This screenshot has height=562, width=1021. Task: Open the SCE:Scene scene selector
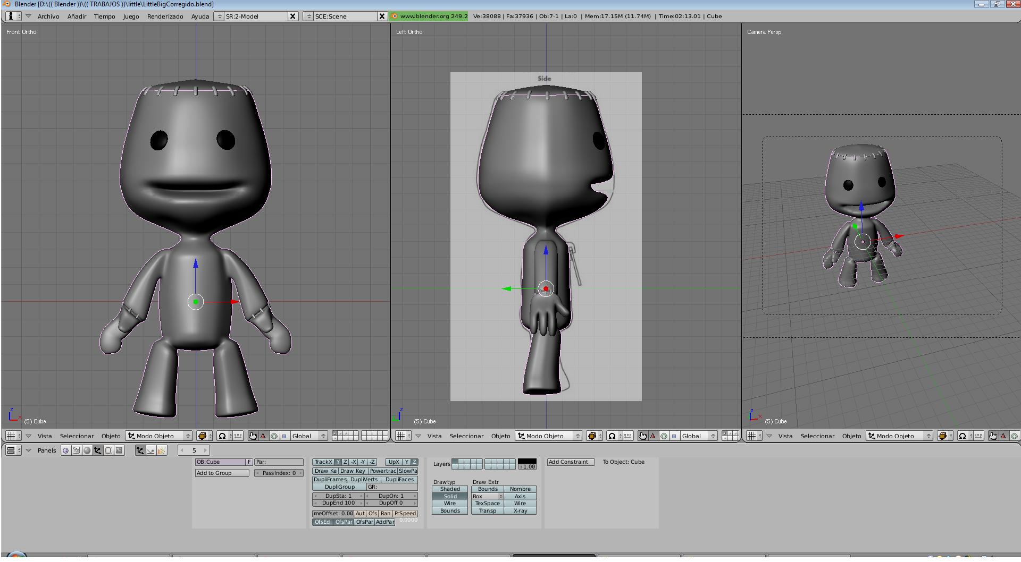pyautogui.click(x=340, y=16)
